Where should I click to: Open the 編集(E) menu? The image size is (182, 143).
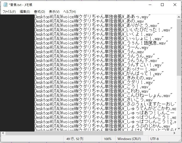coord(25,12)
